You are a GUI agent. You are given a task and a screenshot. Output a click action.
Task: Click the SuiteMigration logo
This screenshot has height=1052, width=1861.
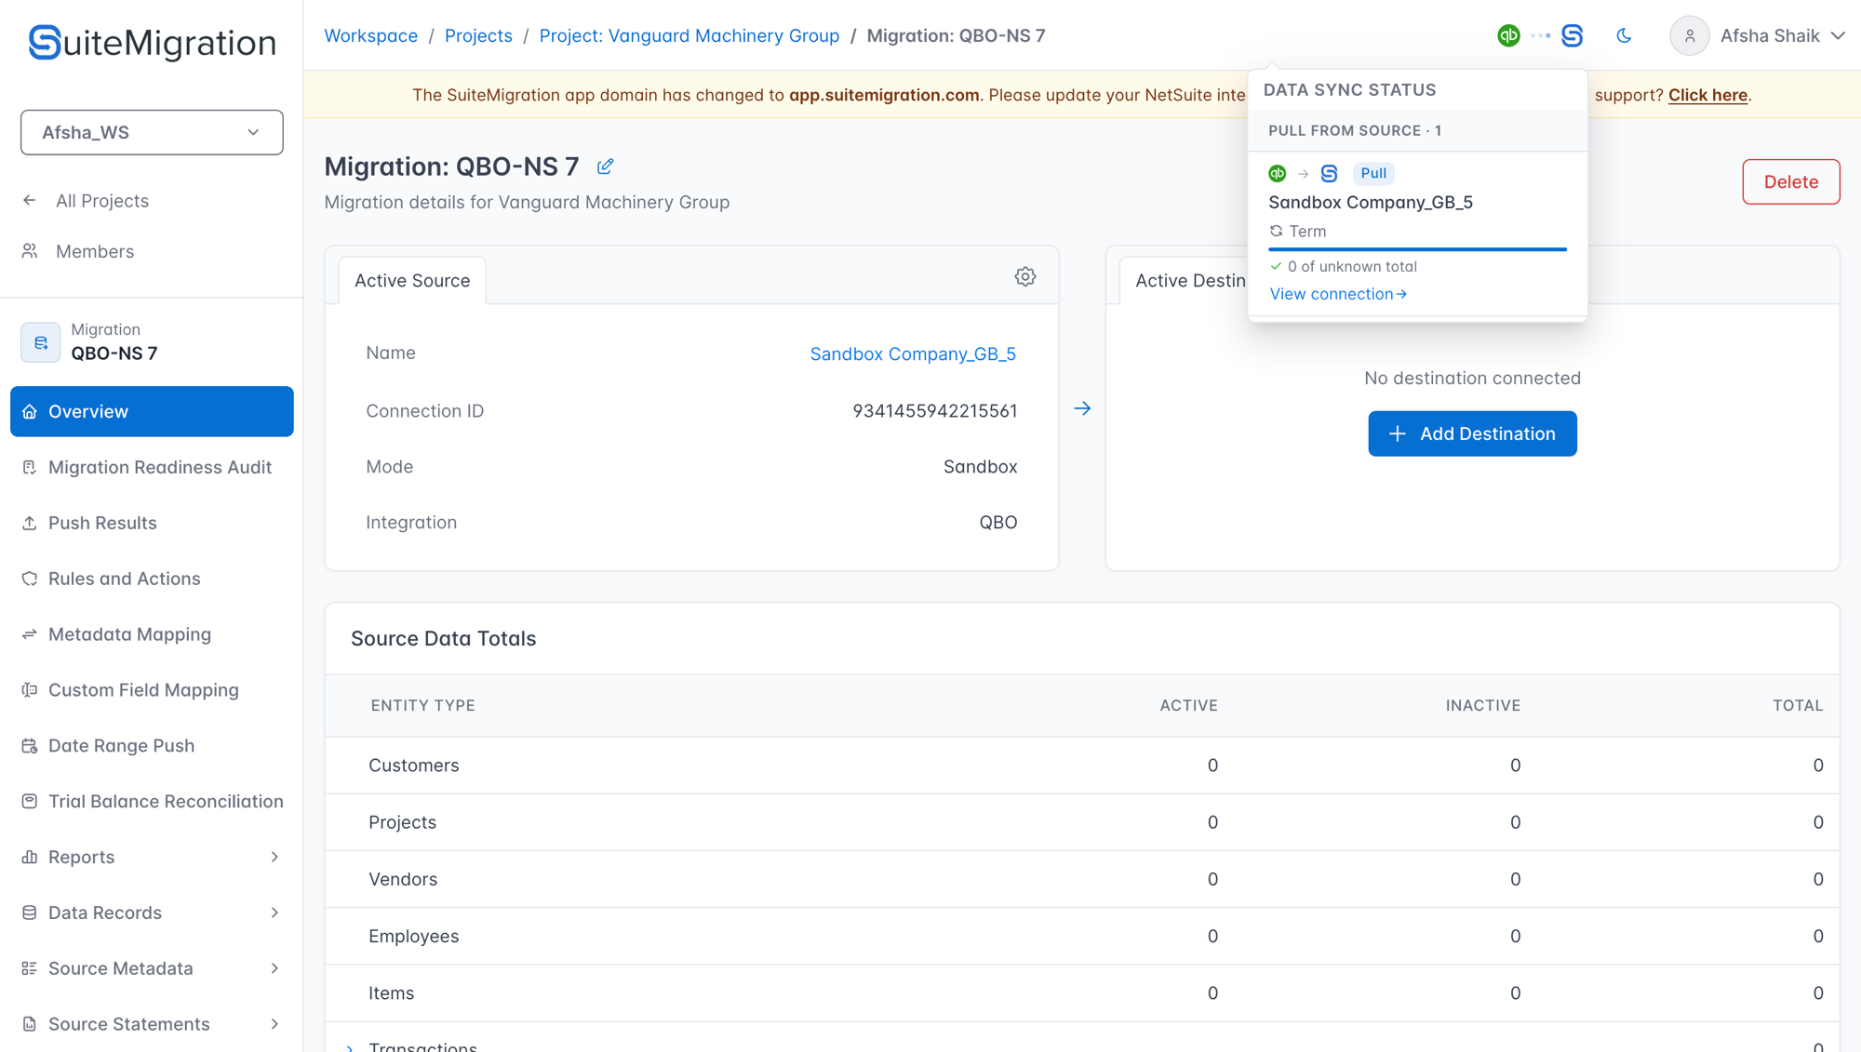152,43
